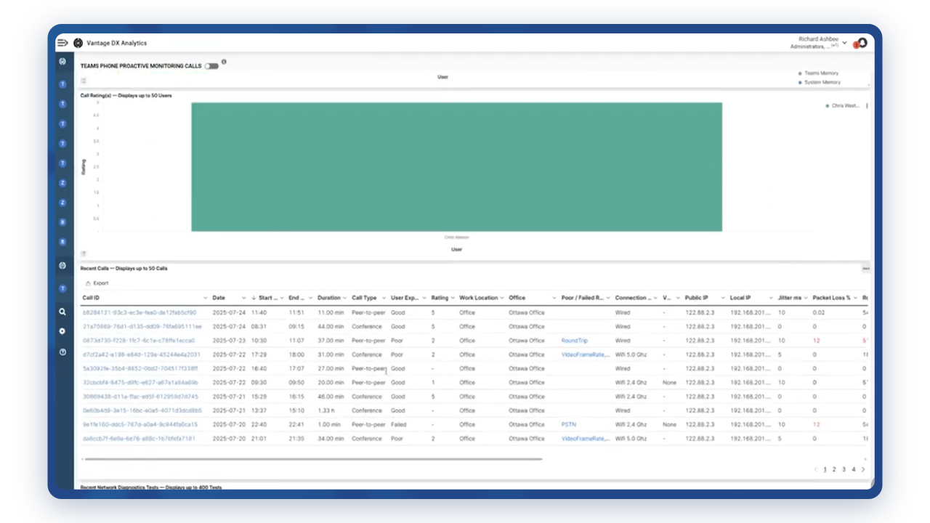Open the RoundTrip poor reason link
Screen dimensions: 930x523
coord(574,341)
